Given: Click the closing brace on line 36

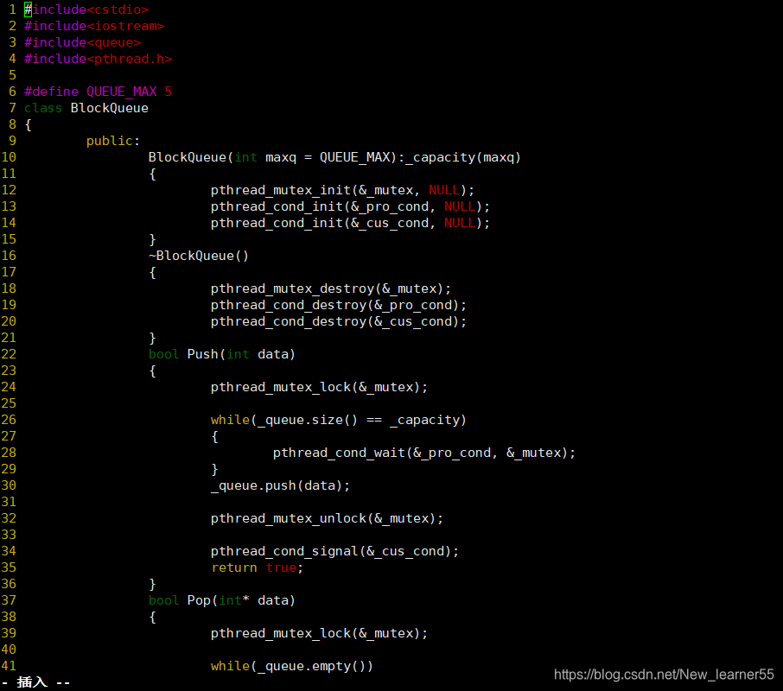Looking at the screenshot, I should click(152, 584).
